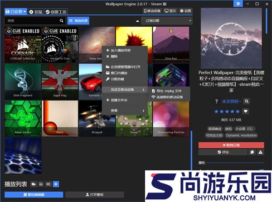Open the 壁纸编辑器 wallpaper editor
The image size is (272, 202).
(34, 195)
